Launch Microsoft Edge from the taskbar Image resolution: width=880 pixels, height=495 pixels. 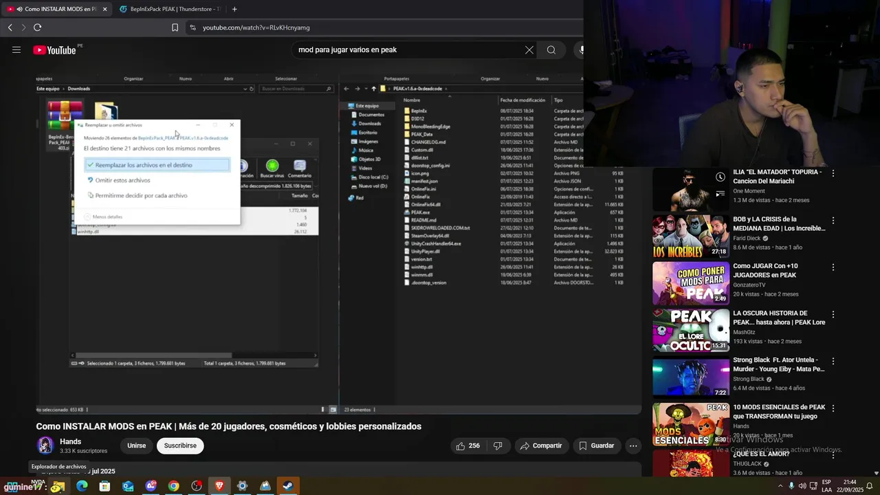pyautogui.click(x=82, y=486)
